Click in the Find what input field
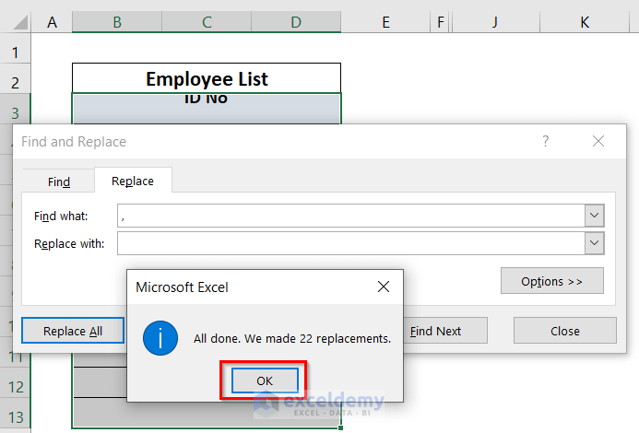This screenshot has width=639, height=433. tap(350, 216)
